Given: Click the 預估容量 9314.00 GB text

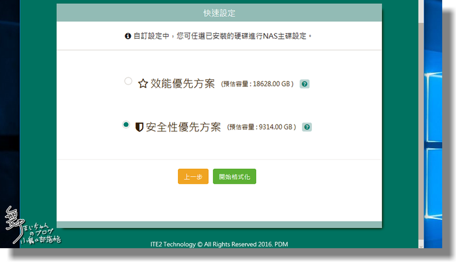Looking at the screenshot, I should [x=261, y=127].
